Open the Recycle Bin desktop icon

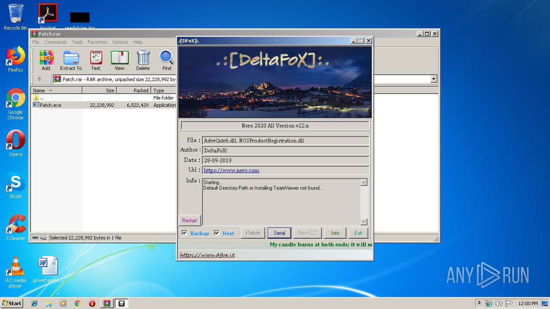[15, 17]
